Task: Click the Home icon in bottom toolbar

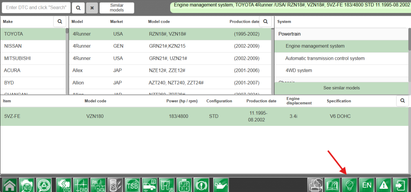Action: pyautogui.click(x=10, y=185)
